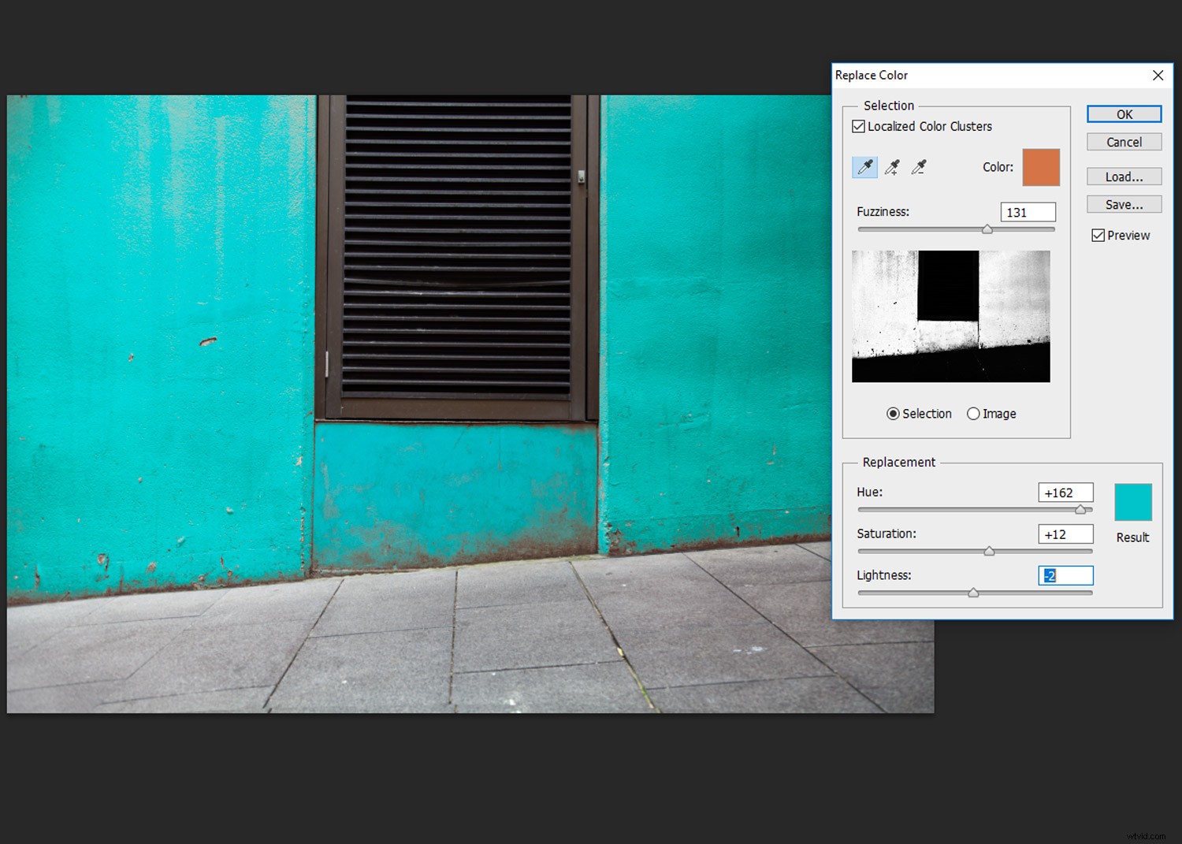Click the Hue value field showing +162
The height and width of the screenshot is (844, 1182).
coord(1065,492)
